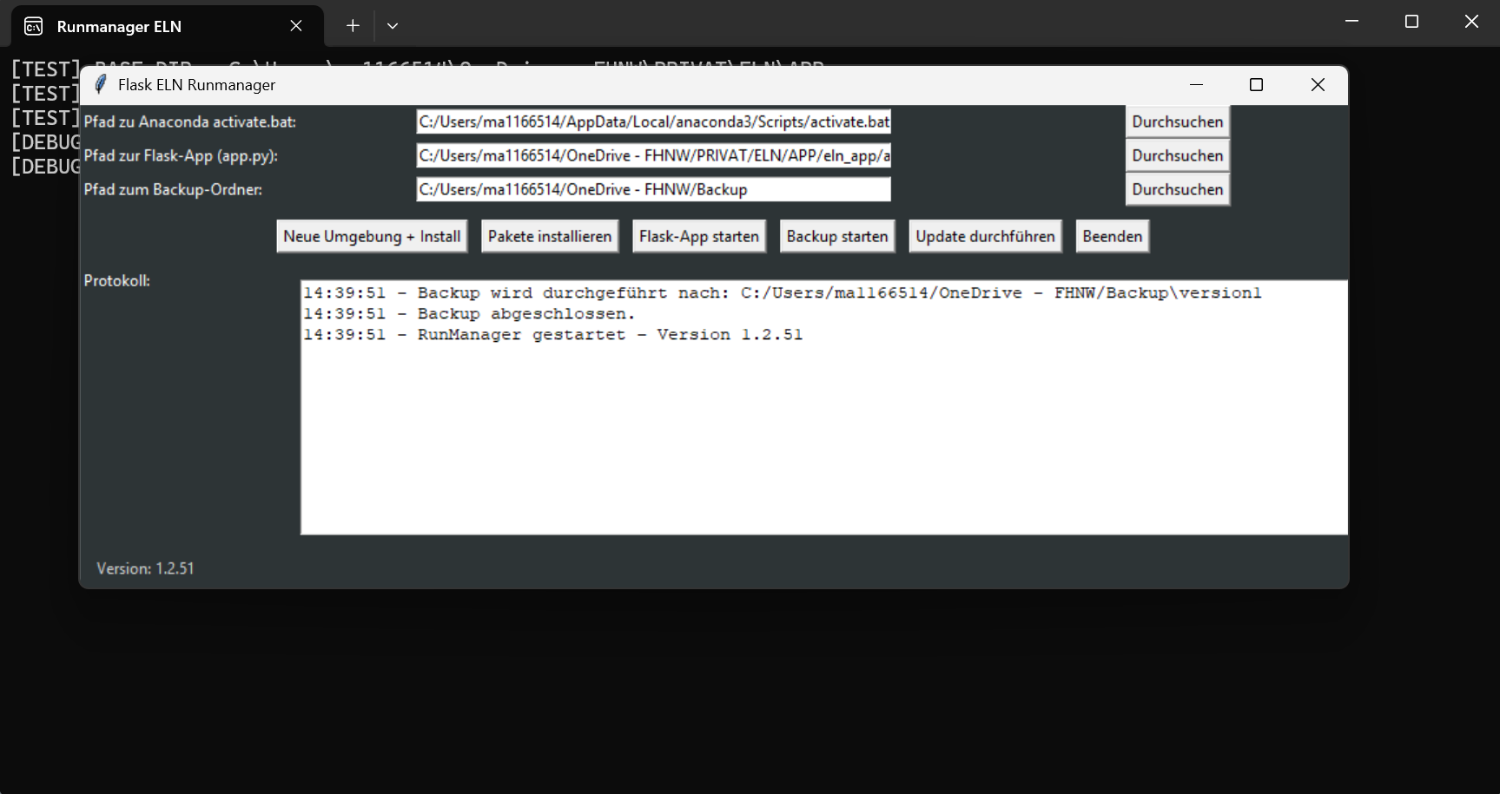
Task: Click inside the Backup-Ordner path field
Action: coord(654,189)
